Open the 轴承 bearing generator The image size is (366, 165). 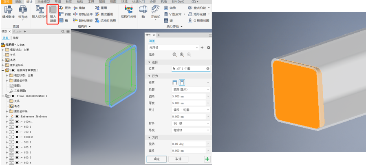(169, 8)
